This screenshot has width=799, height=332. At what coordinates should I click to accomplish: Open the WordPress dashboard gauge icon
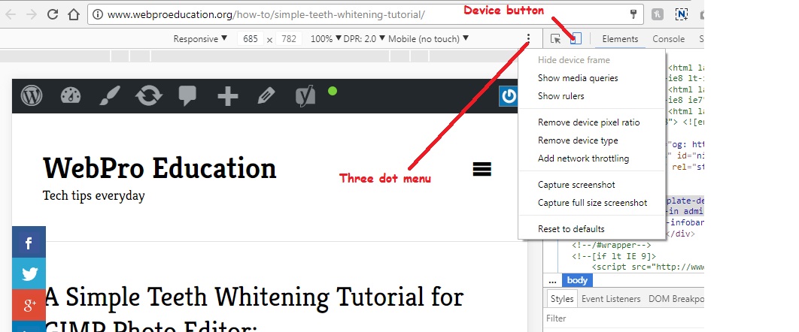tap(71, 95)
